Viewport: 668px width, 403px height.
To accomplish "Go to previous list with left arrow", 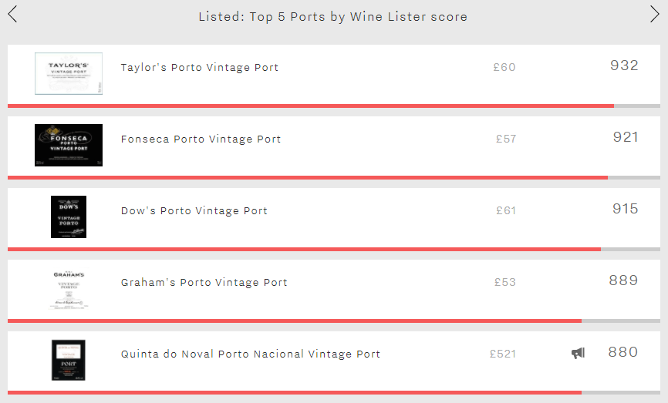I will click(13, 14).
